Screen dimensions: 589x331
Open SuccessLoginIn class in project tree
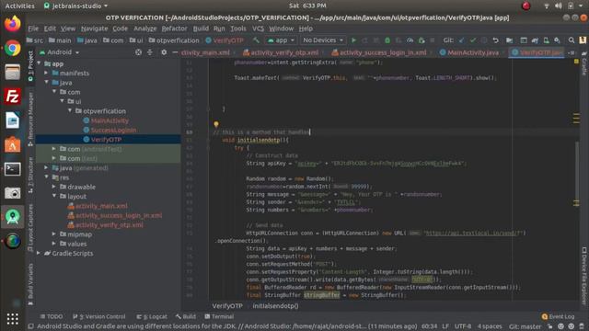(113, 130)
